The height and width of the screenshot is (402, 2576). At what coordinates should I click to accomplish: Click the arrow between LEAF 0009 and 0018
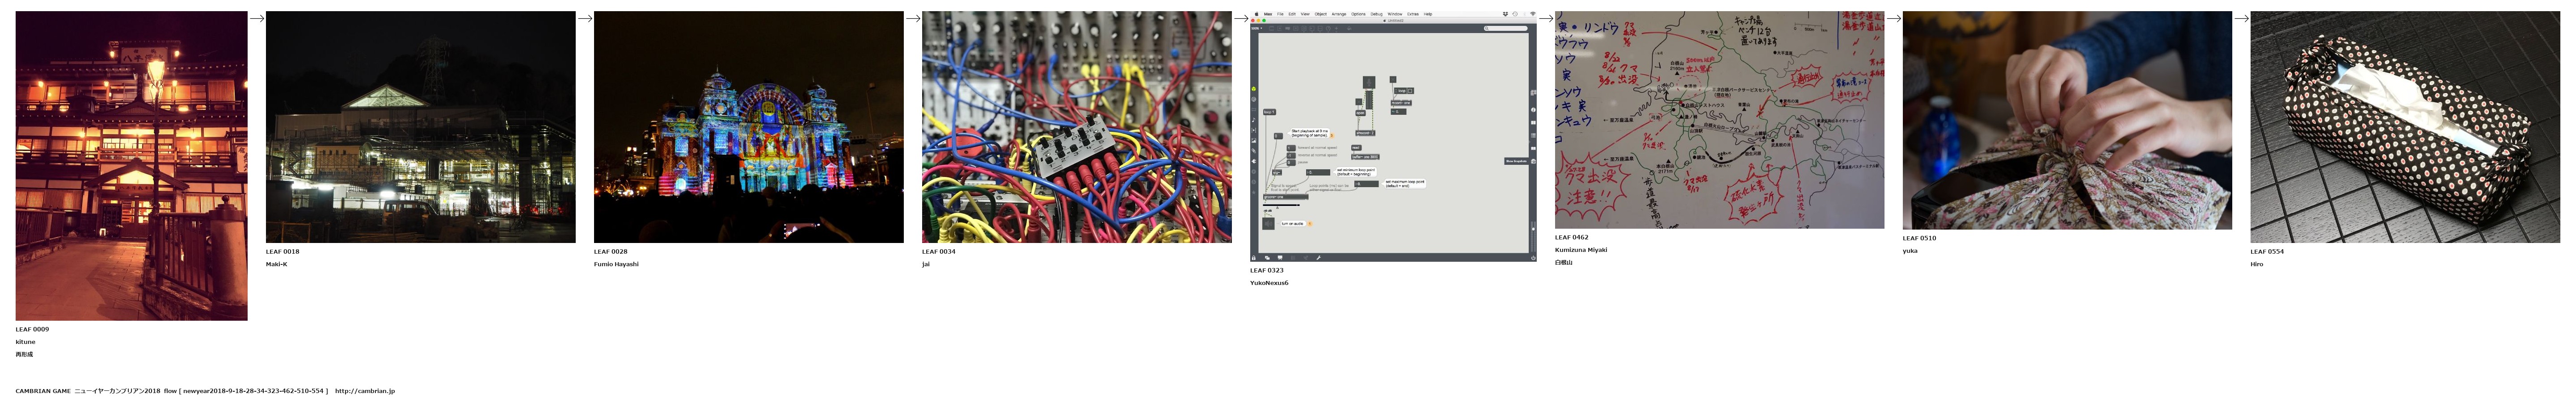[257, 18]
